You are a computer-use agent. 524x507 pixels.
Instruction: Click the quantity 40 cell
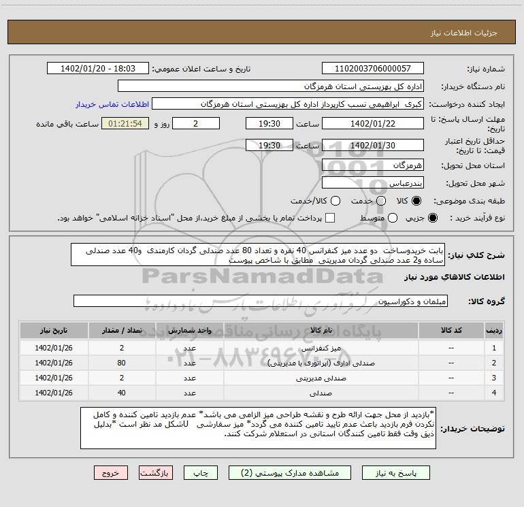click(x=122, y=393)
